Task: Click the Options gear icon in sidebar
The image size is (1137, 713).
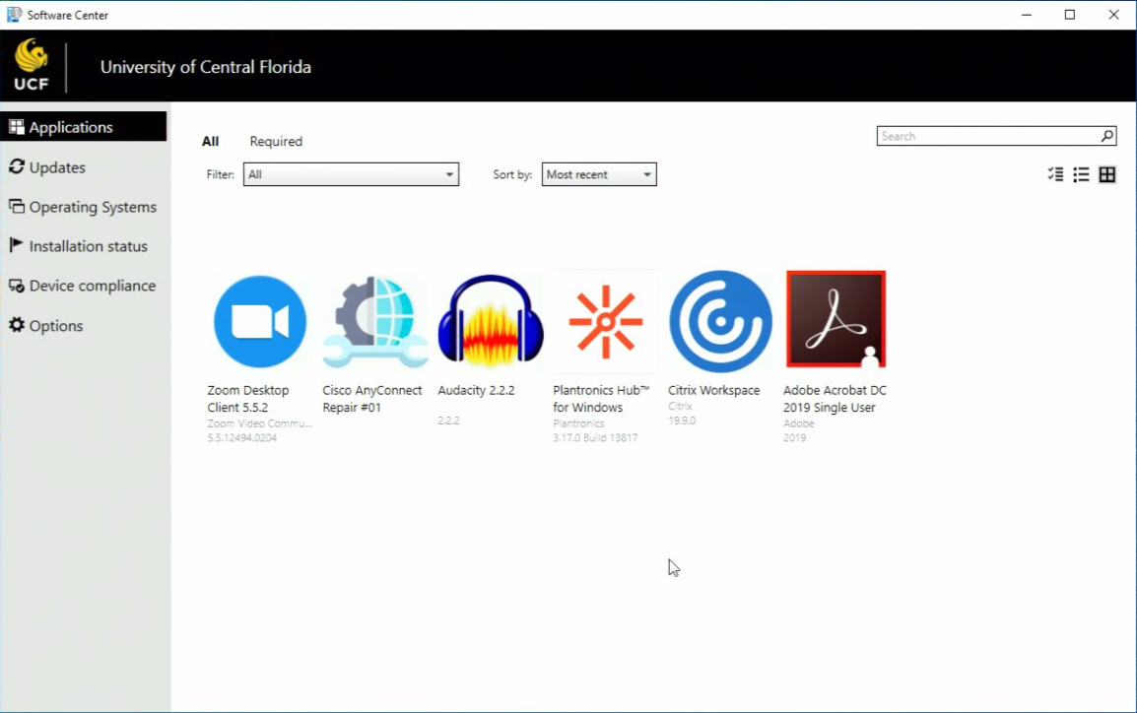Action: coord(16,325)
